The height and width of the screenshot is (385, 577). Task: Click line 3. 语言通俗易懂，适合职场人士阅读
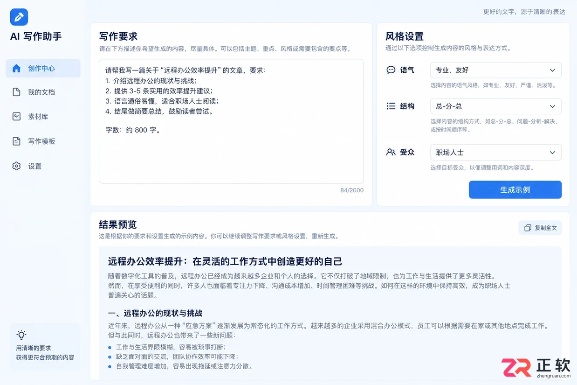pos(162,101)
